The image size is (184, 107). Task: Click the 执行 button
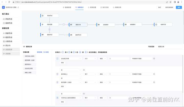[159, 7]
